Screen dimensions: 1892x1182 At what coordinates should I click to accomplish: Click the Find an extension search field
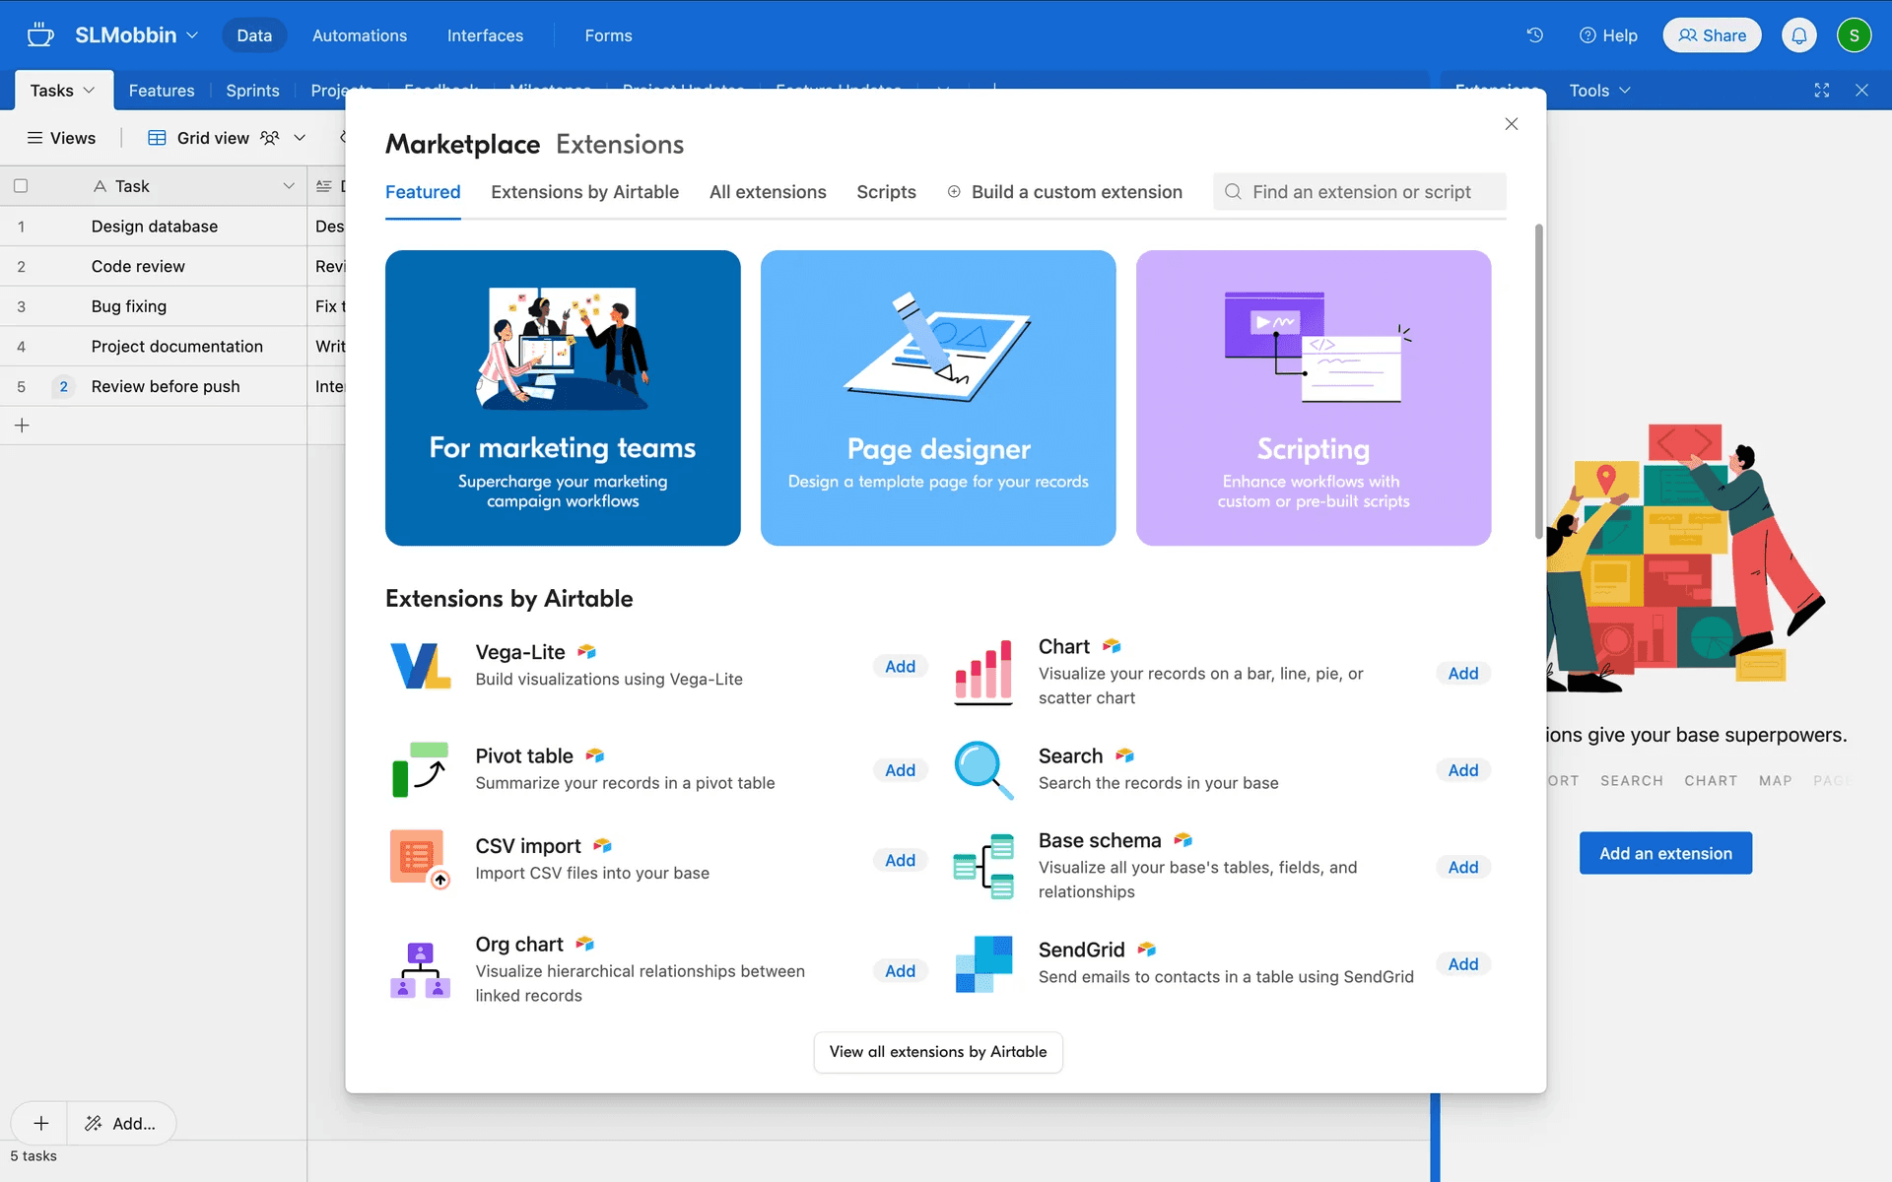click(1360, 192)
